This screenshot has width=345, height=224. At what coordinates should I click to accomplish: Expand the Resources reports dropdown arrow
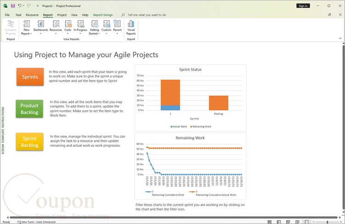(x=56, y=34)
